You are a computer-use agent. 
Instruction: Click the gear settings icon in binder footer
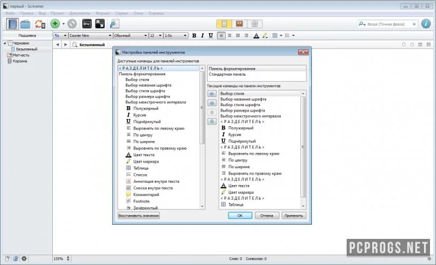coord(24,258)
